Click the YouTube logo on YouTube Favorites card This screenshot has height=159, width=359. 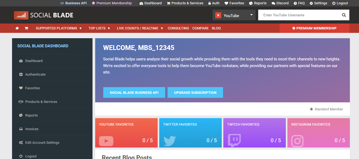click(x=106, y=141)
